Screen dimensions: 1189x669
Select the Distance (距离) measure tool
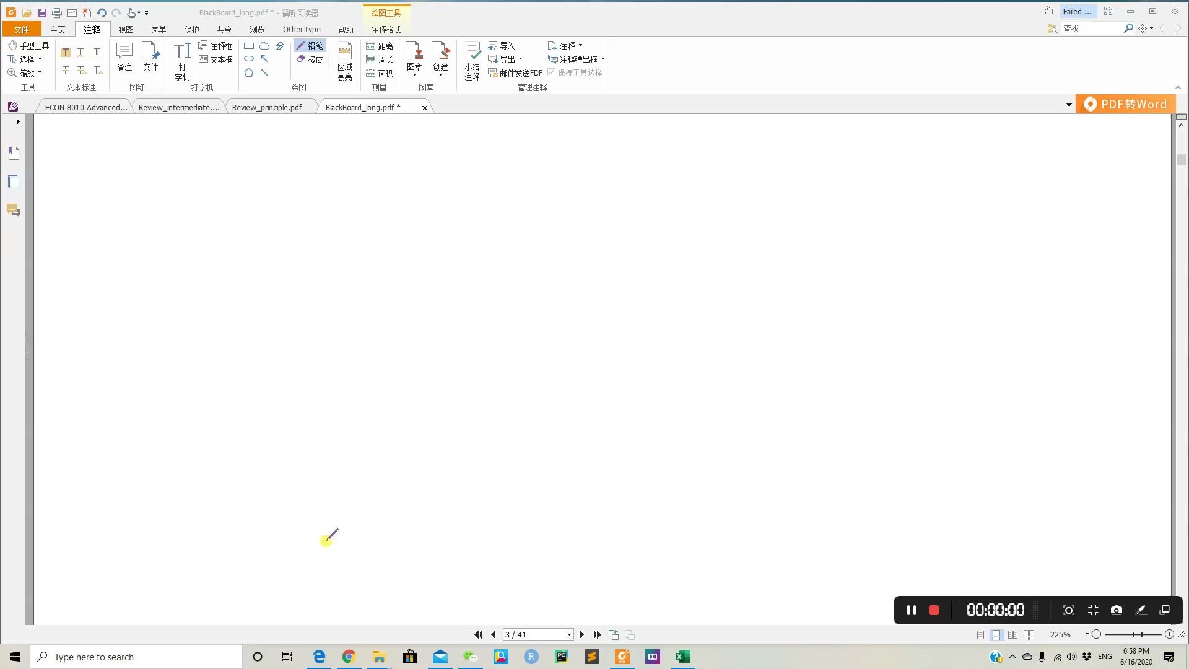(x=379, y=46)
